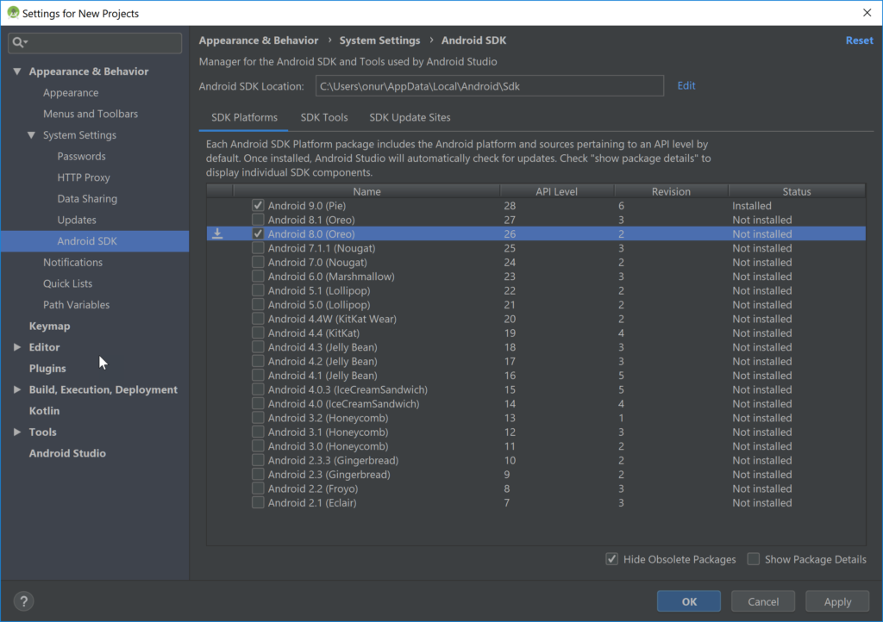Open the SDK Update Sites tab
The width and height of the screenshot is (883, 622).
tap(410, 117)
